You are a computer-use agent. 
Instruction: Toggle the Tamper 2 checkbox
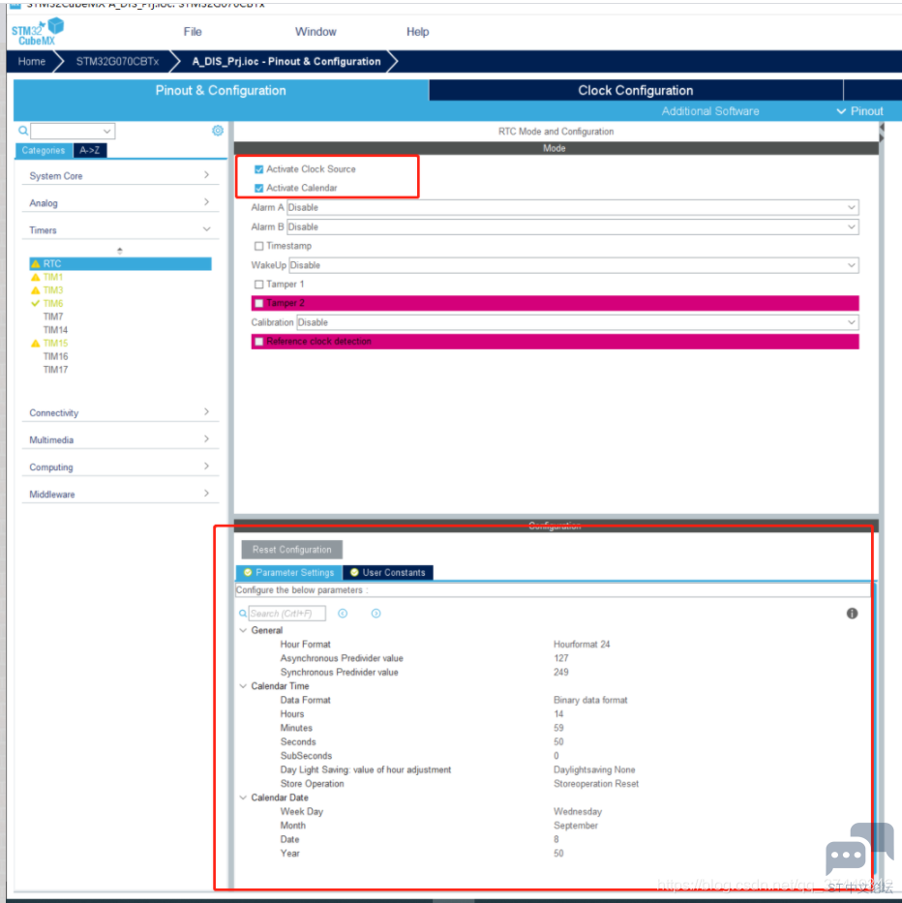(x=259, y=304)
